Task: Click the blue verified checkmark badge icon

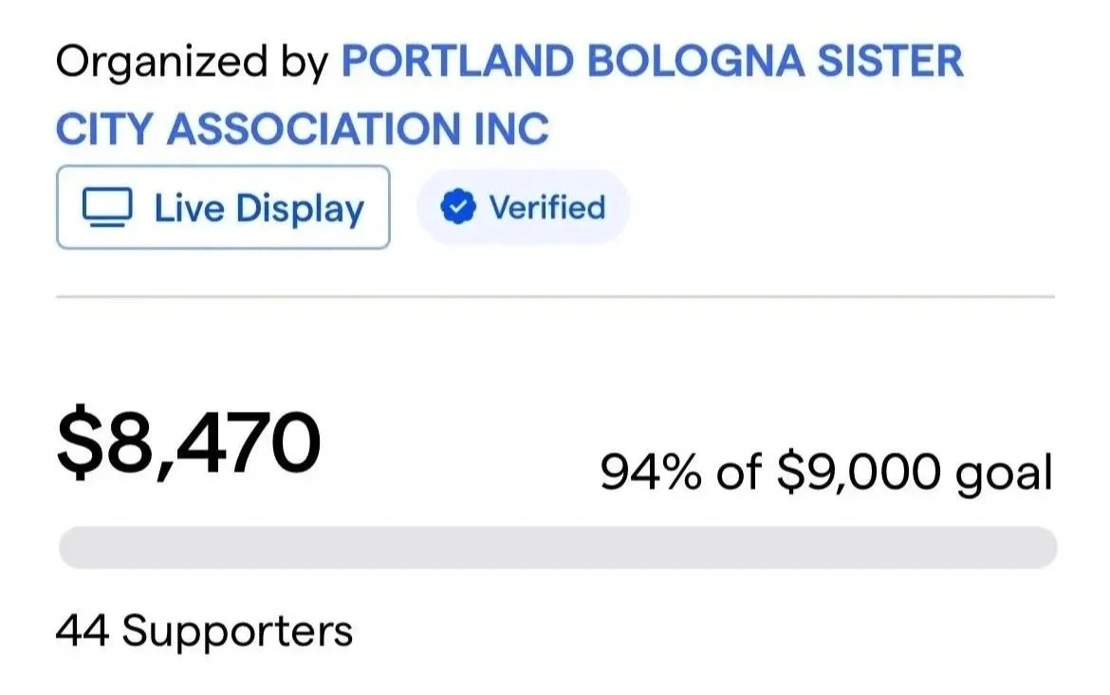Action: [x=458, y=207]
